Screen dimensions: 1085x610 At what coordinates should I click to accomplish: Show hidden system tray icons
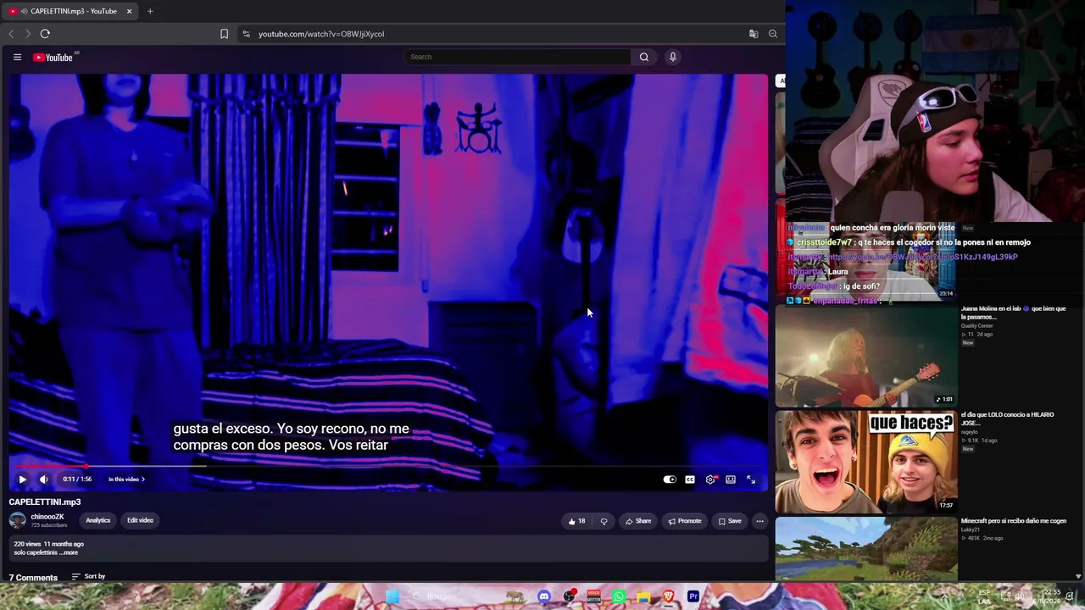(x=944, y=596)
